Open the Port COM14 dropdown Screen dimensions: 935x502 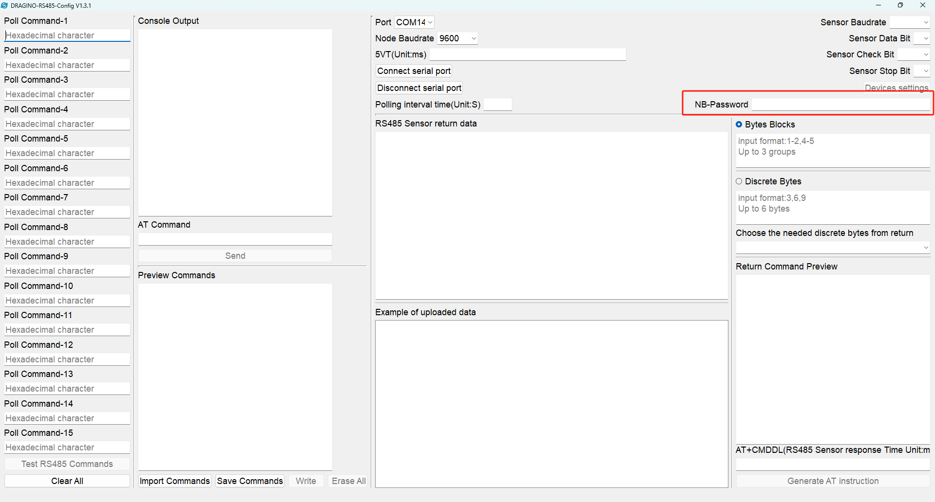pyautogui.click(x=414, y=22)
